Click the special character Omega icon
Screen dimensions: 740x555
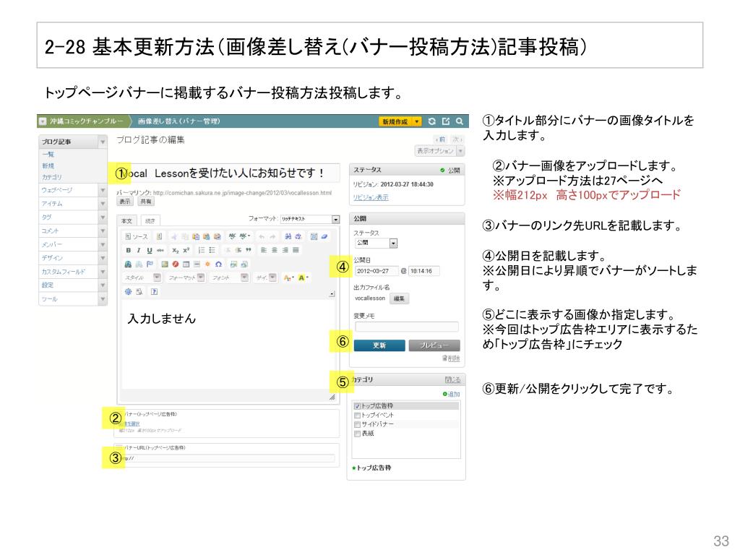pyautogui.click(x=218, y=264)
